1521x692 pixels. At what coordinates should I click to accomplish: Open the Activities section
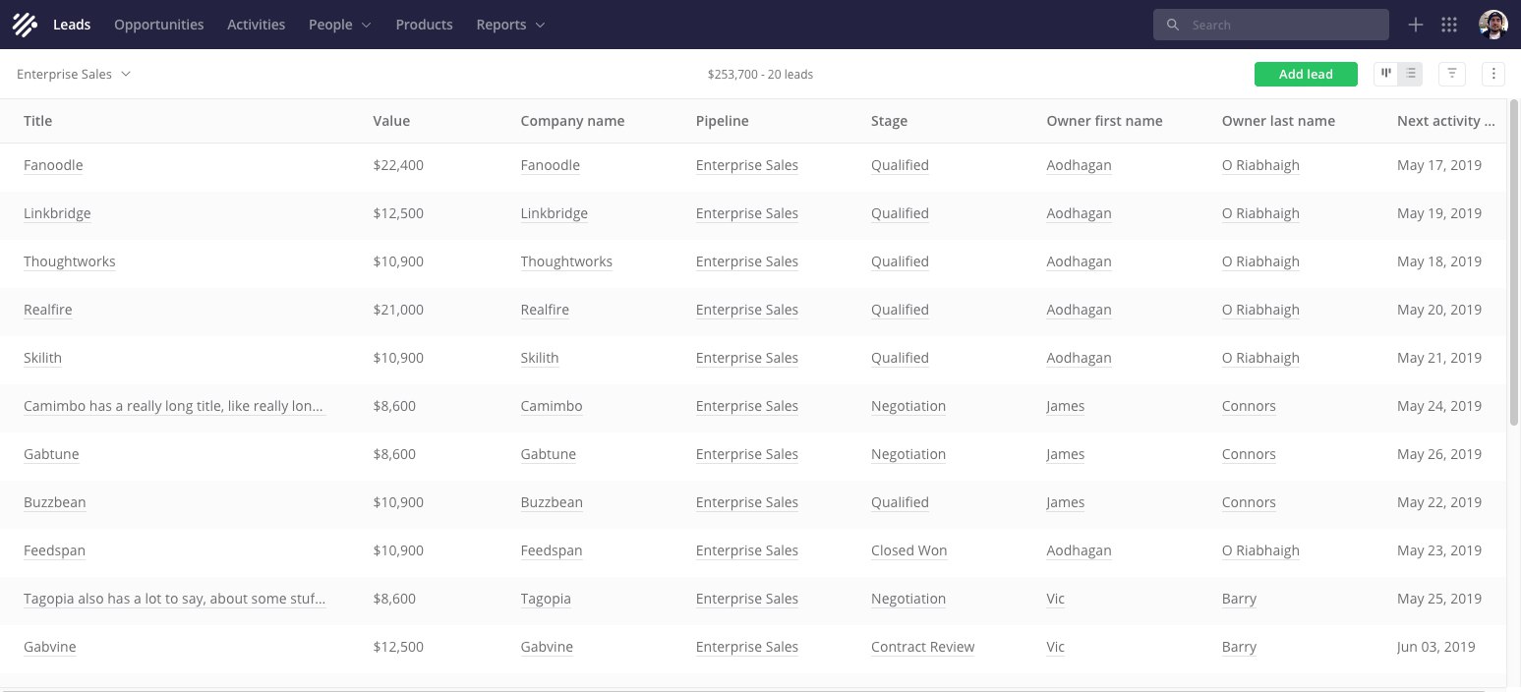click(256, 25)
